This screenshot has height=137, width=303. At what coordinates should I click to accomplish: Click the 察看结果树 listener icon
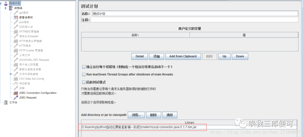[16, 18]
